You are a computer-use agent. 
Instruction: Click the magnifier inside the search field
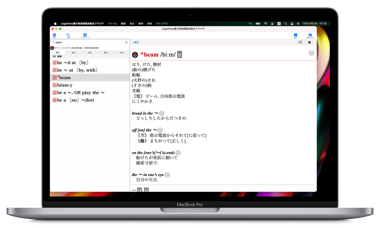pos(53,43)
